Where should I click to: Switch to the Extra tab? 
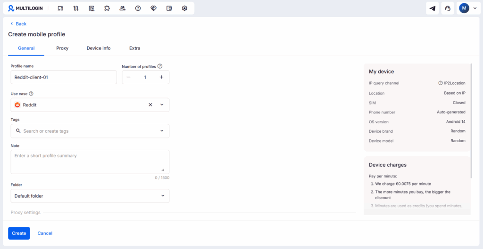tap(134, 48)
